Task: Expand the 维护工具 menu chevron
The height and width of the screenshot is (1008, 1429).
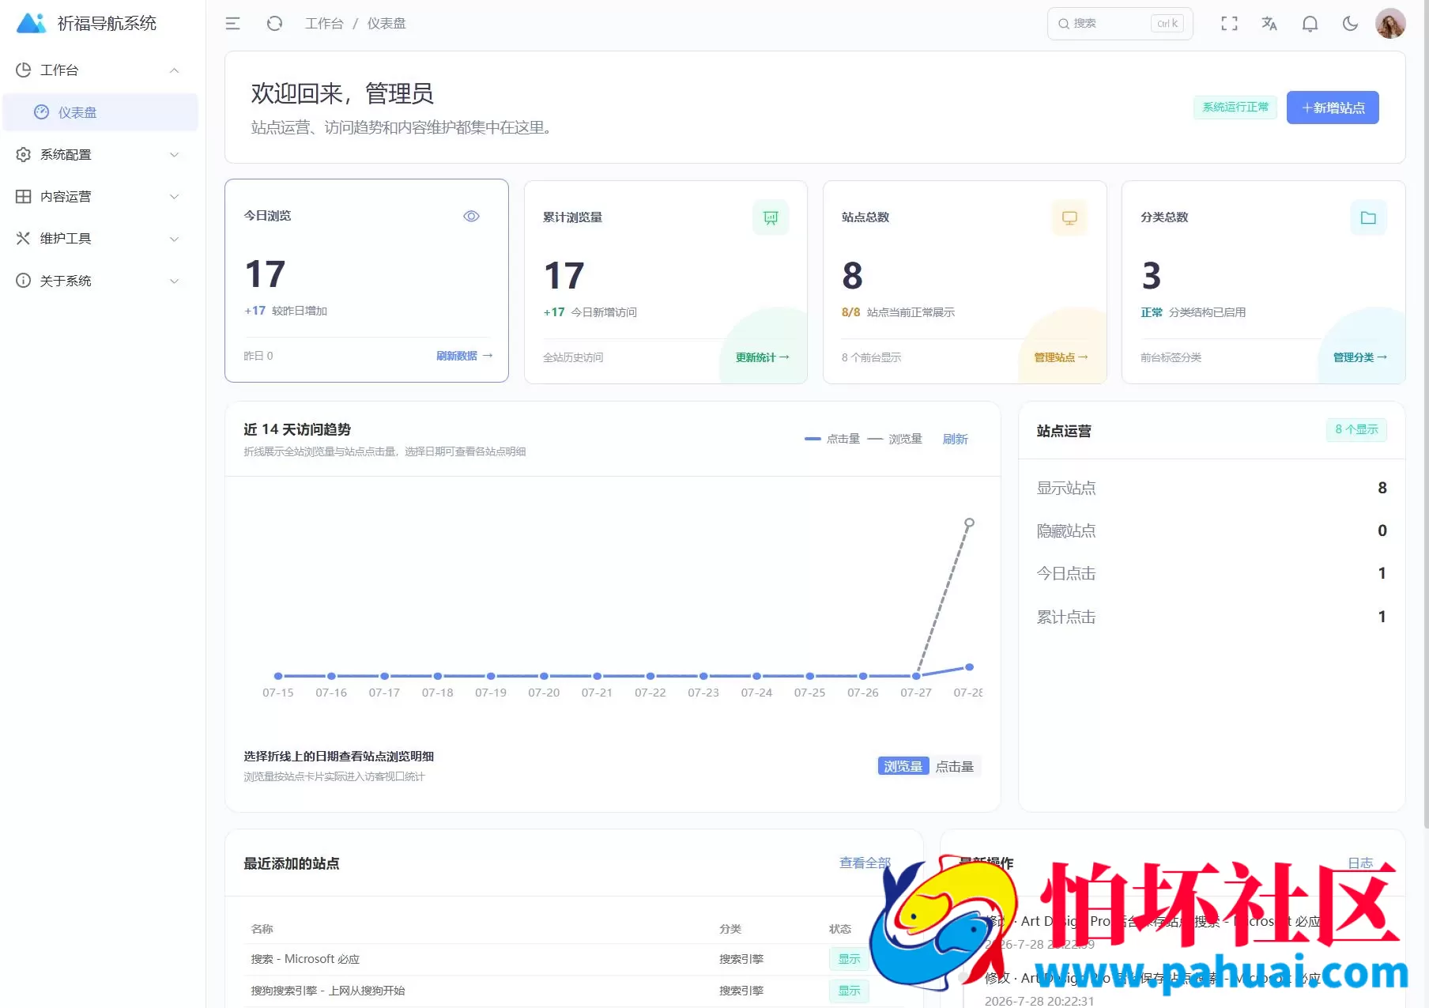Action: click(175, 238)
